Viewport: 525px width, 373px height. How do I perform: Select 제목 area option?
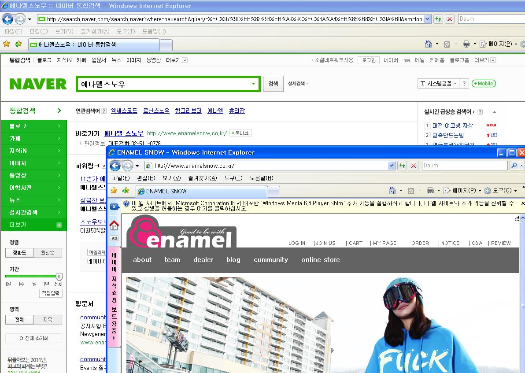coord(48,320)
